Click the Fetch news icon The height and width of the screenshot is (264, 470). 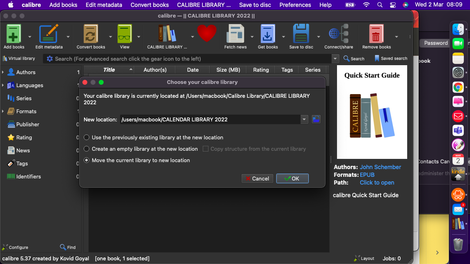tap(235, 34)
